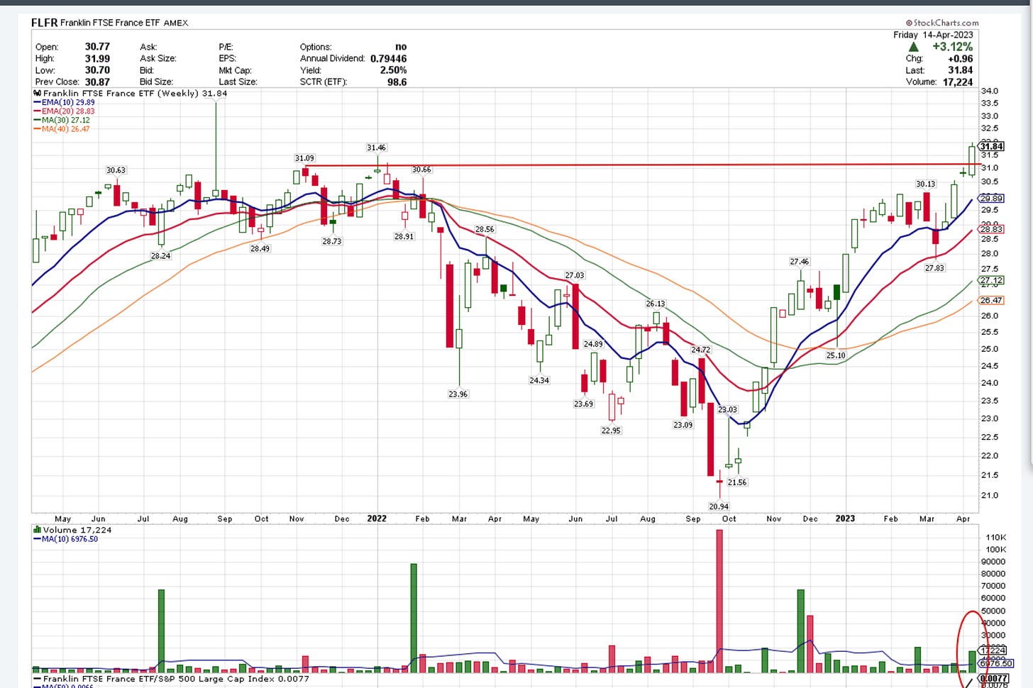Click the StockCharts.com copyright text
The height and width of the screenshot is (688, 1033).
pyautogui.click(x=942, y=23)
